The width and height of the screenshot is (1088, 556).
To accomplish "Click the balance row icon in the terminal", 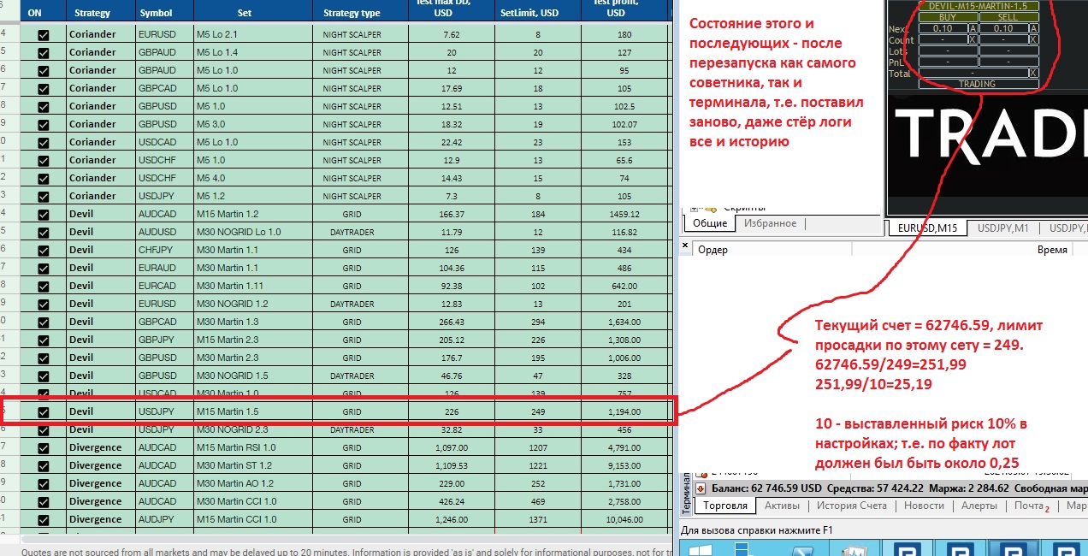I will pyautogui.click(x=700, y=488).
